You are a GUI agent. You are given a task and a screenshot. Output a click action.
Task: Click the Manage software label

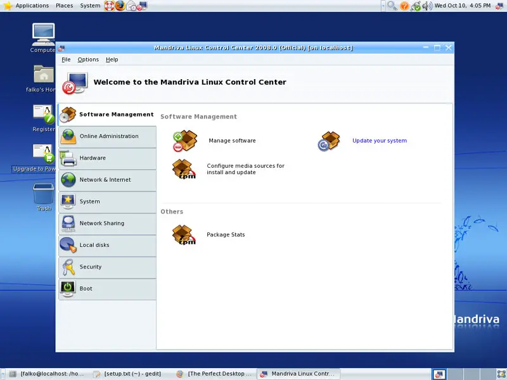pyautogui.click(x=232, y=141)
